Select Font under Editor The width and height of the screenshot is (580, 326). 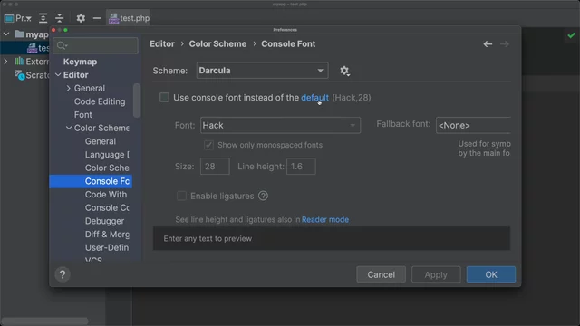[83, 115]
